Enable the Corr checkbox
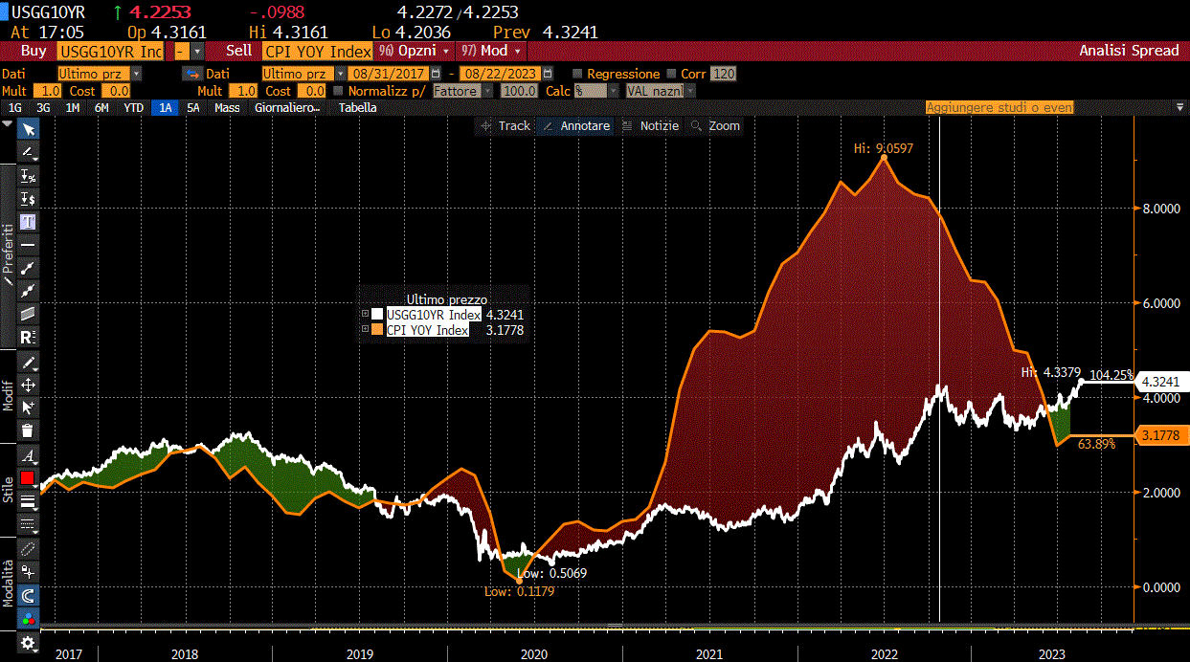Screen dimensions: 1190x662 (x=672, y=74)
